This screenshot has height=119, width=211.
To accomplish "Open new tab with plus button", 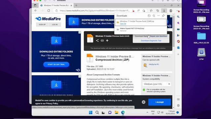I will 76,5.
